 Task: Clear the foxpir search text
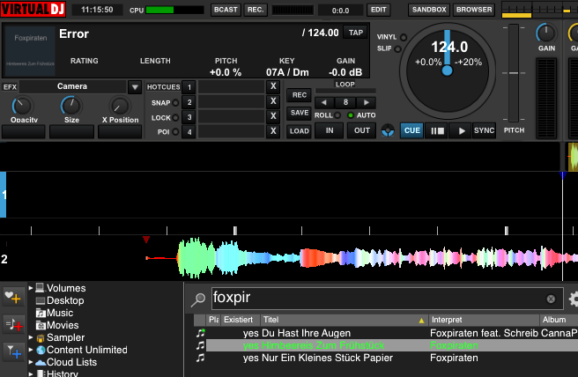[551, 299]
